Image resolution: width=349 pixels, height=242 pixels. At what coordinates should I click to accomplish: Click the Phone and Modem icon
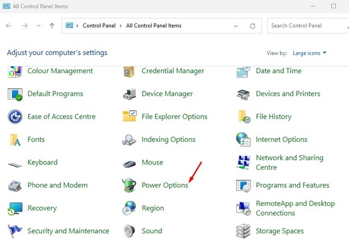(x=15, y=186)
